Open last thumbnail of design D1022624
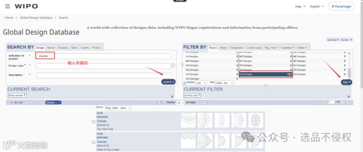Viewport: 363px width, 152px height. pyautogui.click(x=256, y=120)
